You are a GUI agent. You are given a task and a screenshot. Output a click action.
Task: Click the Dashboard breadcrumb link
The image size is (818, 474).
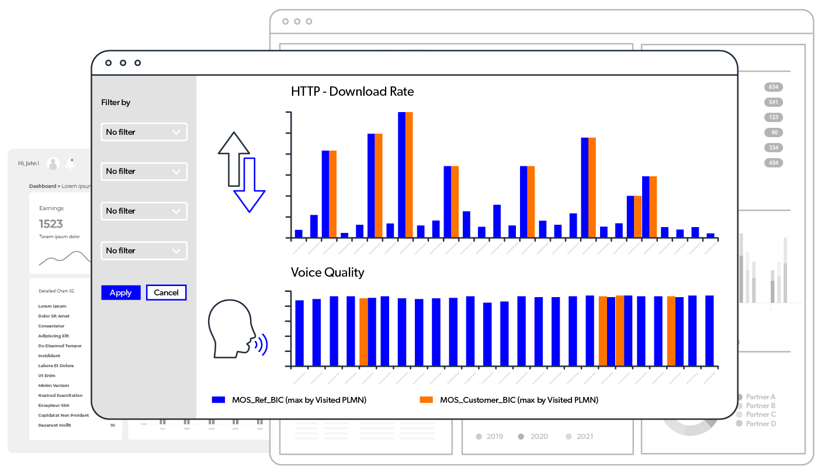(x=42, y=186)
